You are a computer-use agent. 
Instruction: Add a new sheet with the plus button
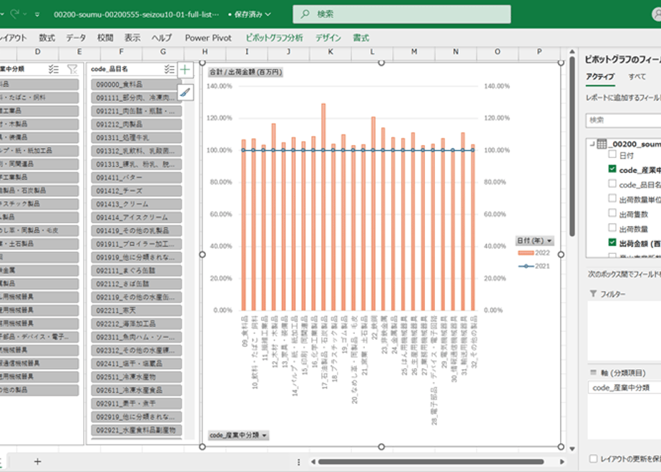pos(37,461)
